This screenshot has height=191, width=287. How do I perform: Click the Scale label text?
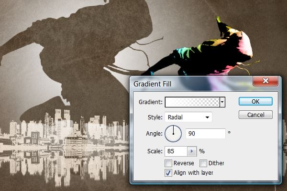click(154, 151)
